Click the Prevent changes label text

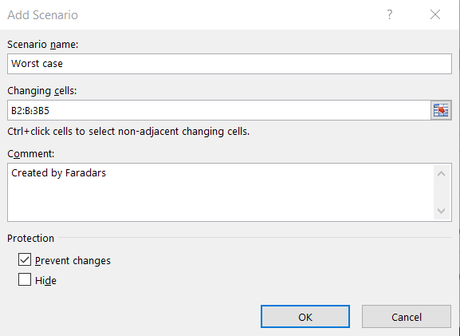(x=73, y=260)
